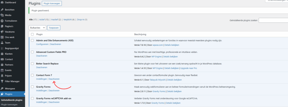Filter plugins by Drop-in

tap(81, 20)
